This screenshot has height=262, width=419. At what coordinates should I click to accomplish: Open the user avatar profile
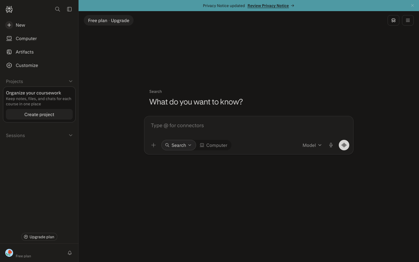[9, 253]
